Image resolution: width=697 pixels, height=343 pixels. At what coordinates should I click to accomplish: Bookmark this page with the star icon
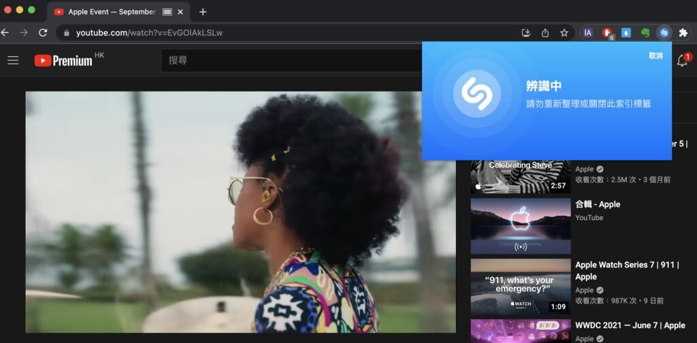(564, 33)
